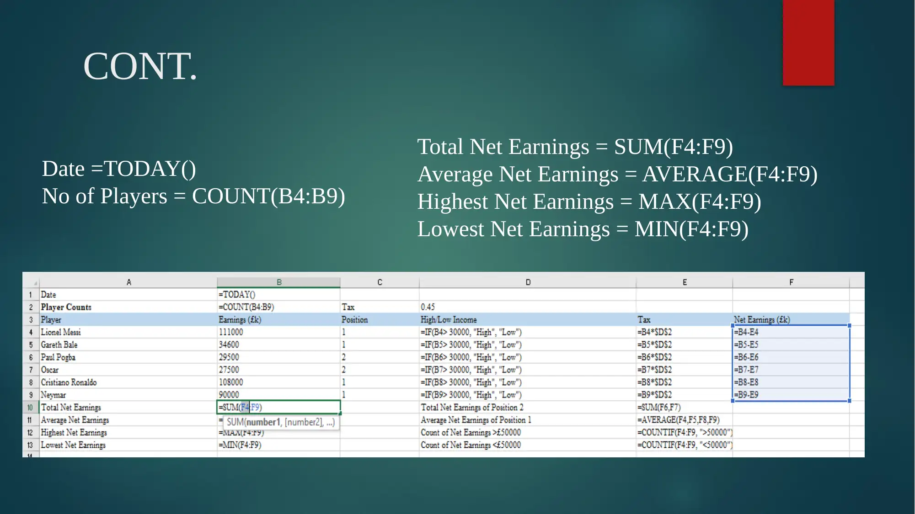Click earnings value 108000
915x514 pixels.
[x=278, y=382]
